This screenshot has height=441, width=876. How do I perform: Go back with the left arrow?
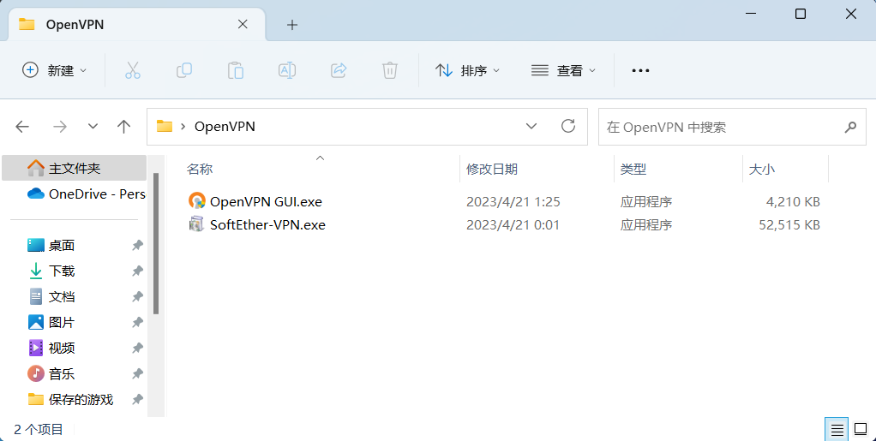tap(22, 127)
